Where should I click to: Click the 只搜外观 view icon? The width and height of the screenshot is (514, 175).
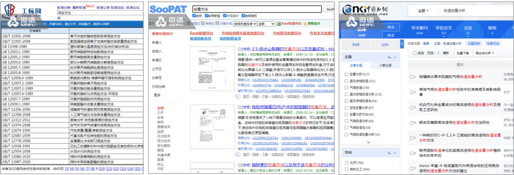pos(217,24)
